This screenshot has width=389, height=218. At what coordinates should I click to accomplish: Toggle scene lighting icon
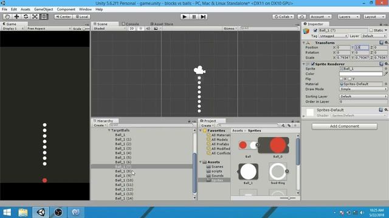pyautogui.click(x=140, y=28)
